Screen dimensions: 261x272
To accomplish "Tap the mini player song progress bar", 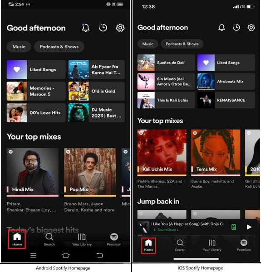I will (196, 235).
